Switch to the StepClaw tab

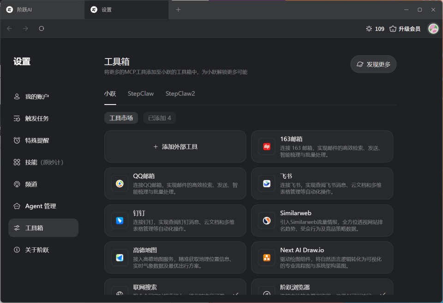[141, 94]
